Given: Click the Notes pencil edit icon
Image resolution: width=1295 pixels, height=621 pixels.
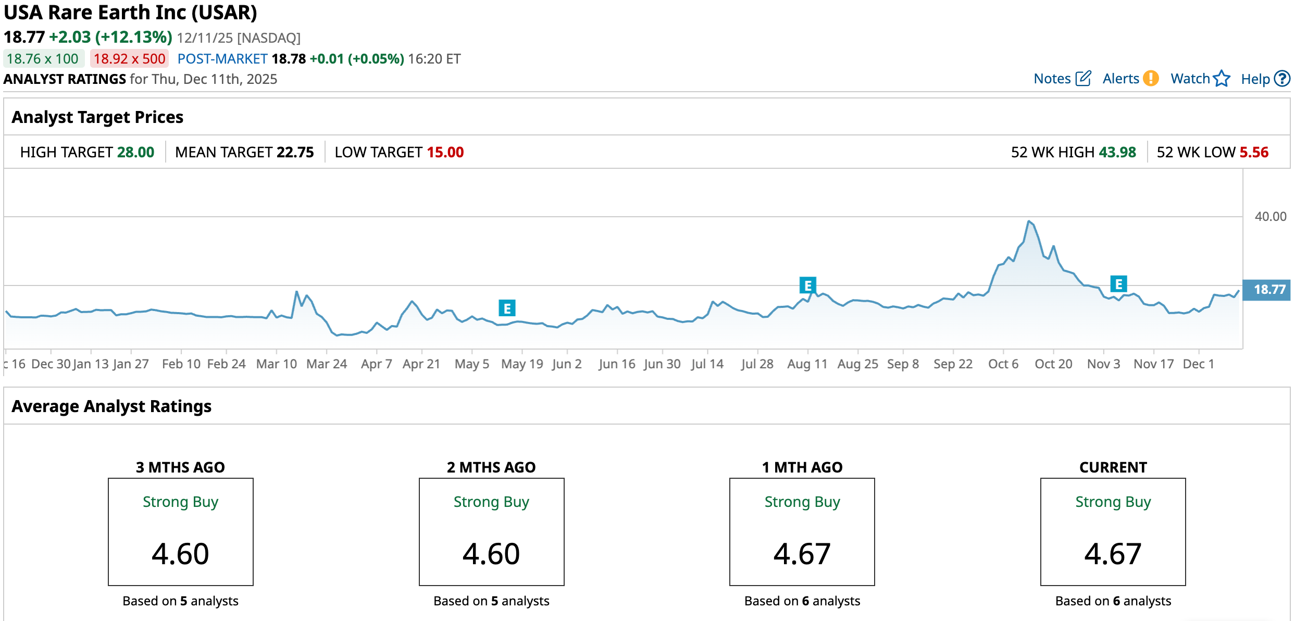Looking at the screenshot, I should pos(1083,79).
